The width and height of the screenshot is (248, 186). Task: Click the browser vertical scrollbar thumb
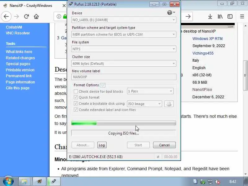pyautogui.click(x=245, y=75)
